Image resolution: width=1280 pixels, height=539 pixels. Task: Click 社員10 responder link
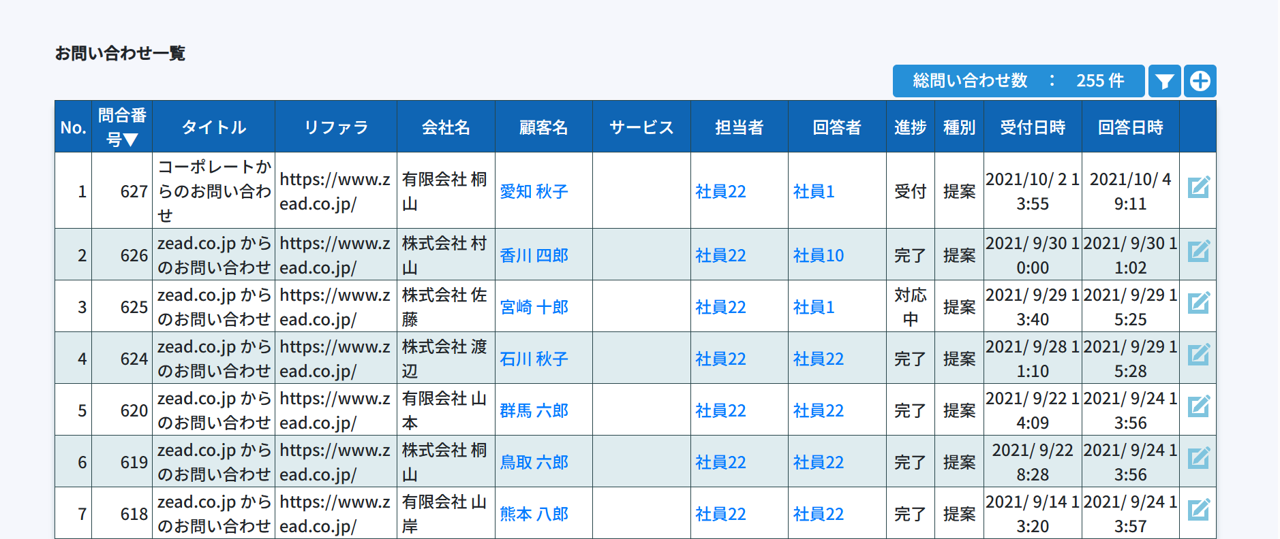coord(818,256)
